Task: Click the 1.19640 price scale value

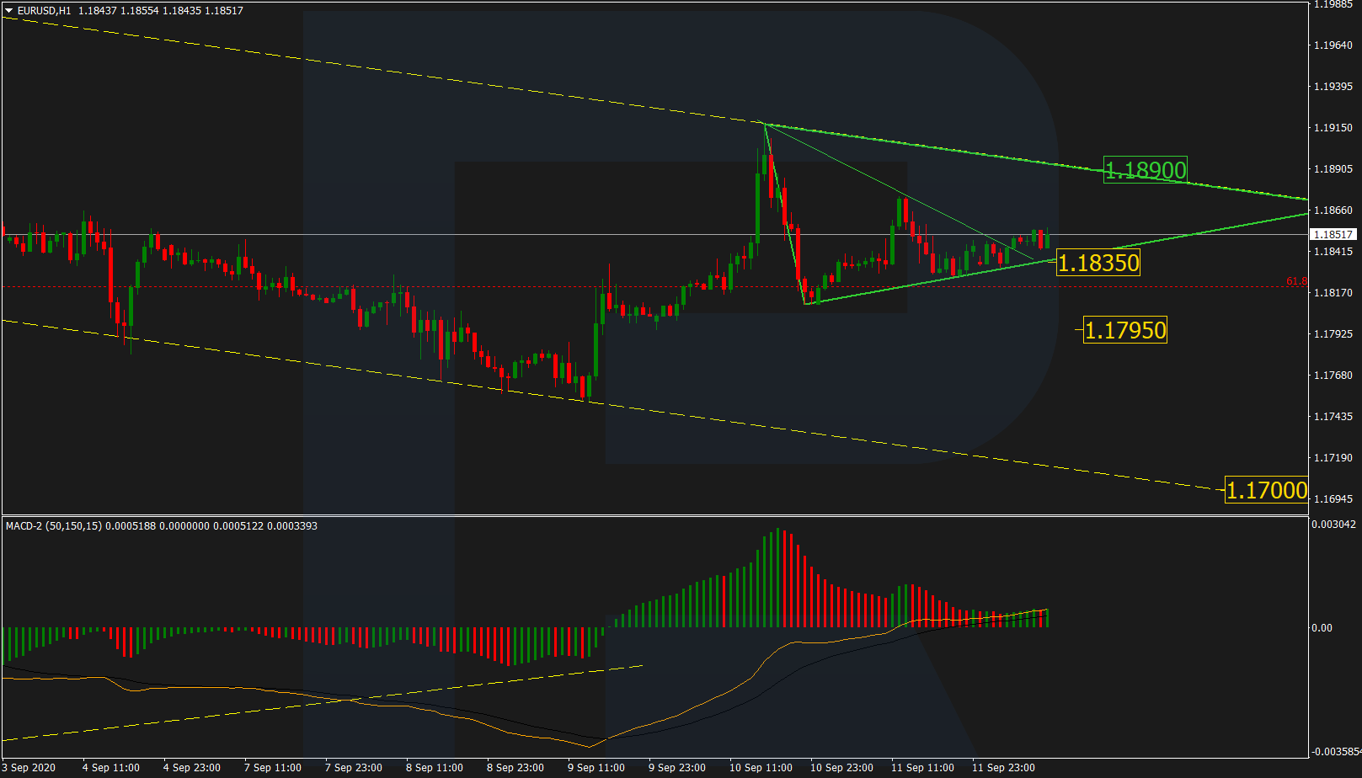Action: click(x=1333, y=45)
